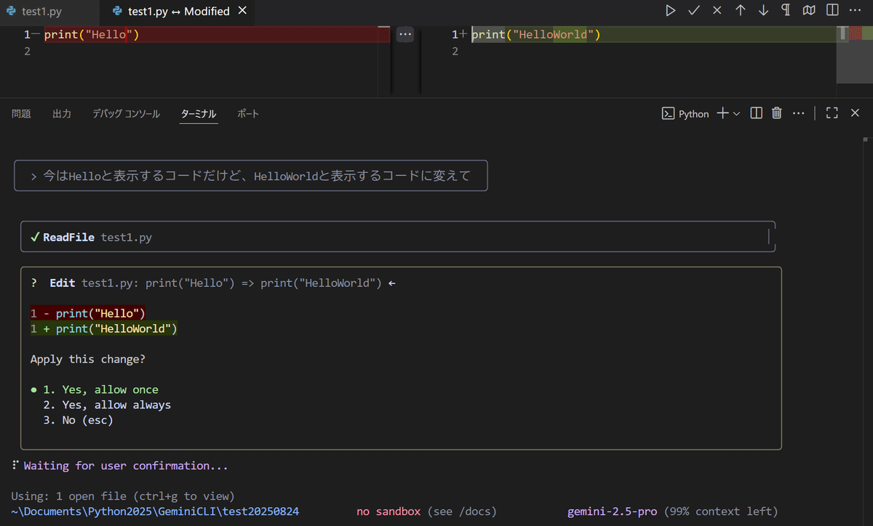The height and width of the screenshot is (526, 873).
Task: Open the editor toolbar more actions menu
Action: coord(854,10)
